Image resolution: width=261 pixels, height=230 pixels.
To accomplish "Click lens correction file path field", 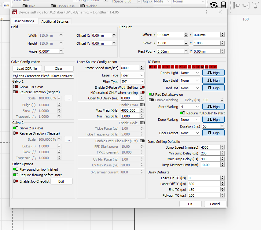I will pyautogui.click(x=43, y=76).
